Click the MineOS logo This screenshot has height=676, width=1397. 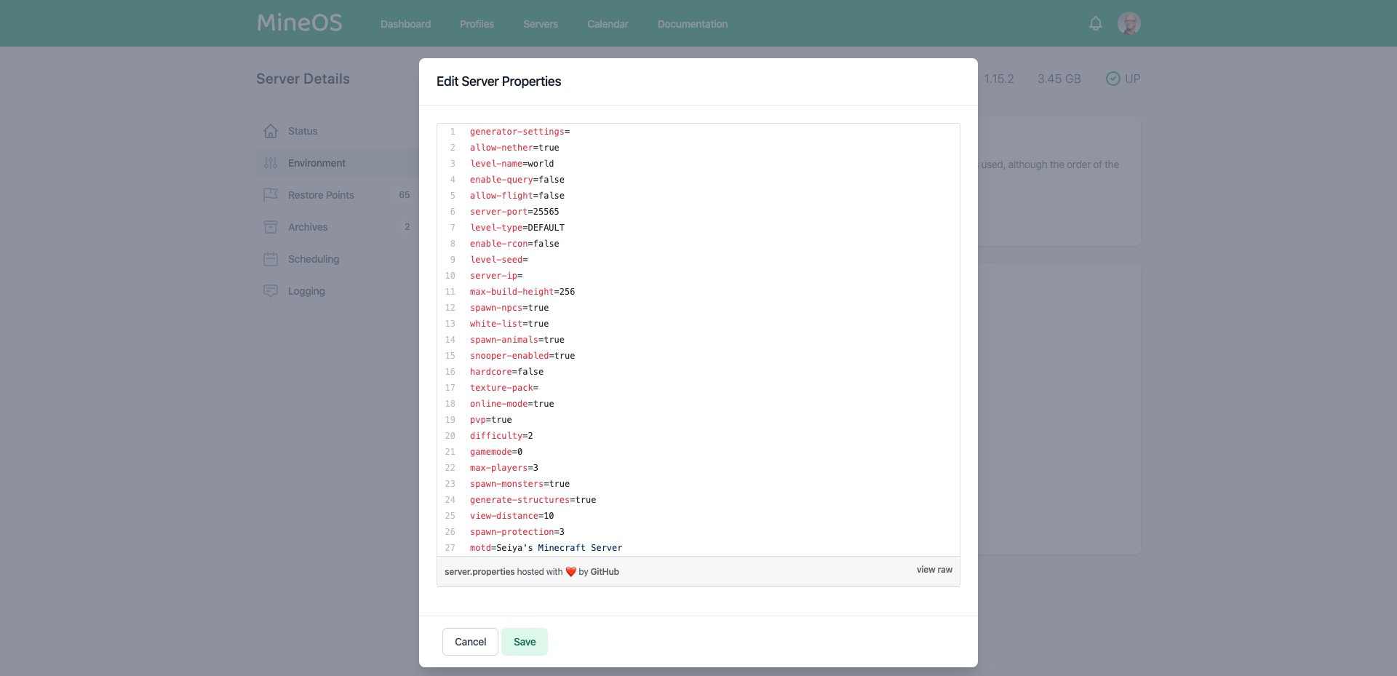(x=298, y=22)
